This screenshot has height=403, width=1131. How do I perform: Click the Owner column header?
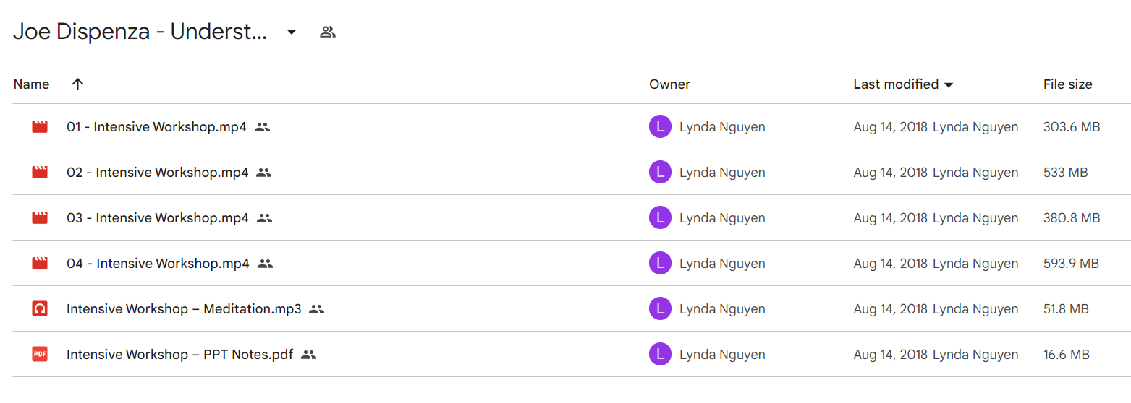[669, 84]
